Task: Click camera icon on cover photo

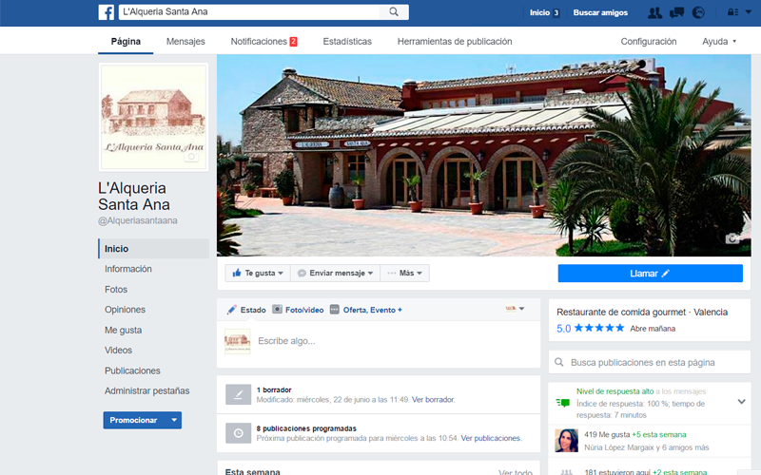Action: coord(732,238)
